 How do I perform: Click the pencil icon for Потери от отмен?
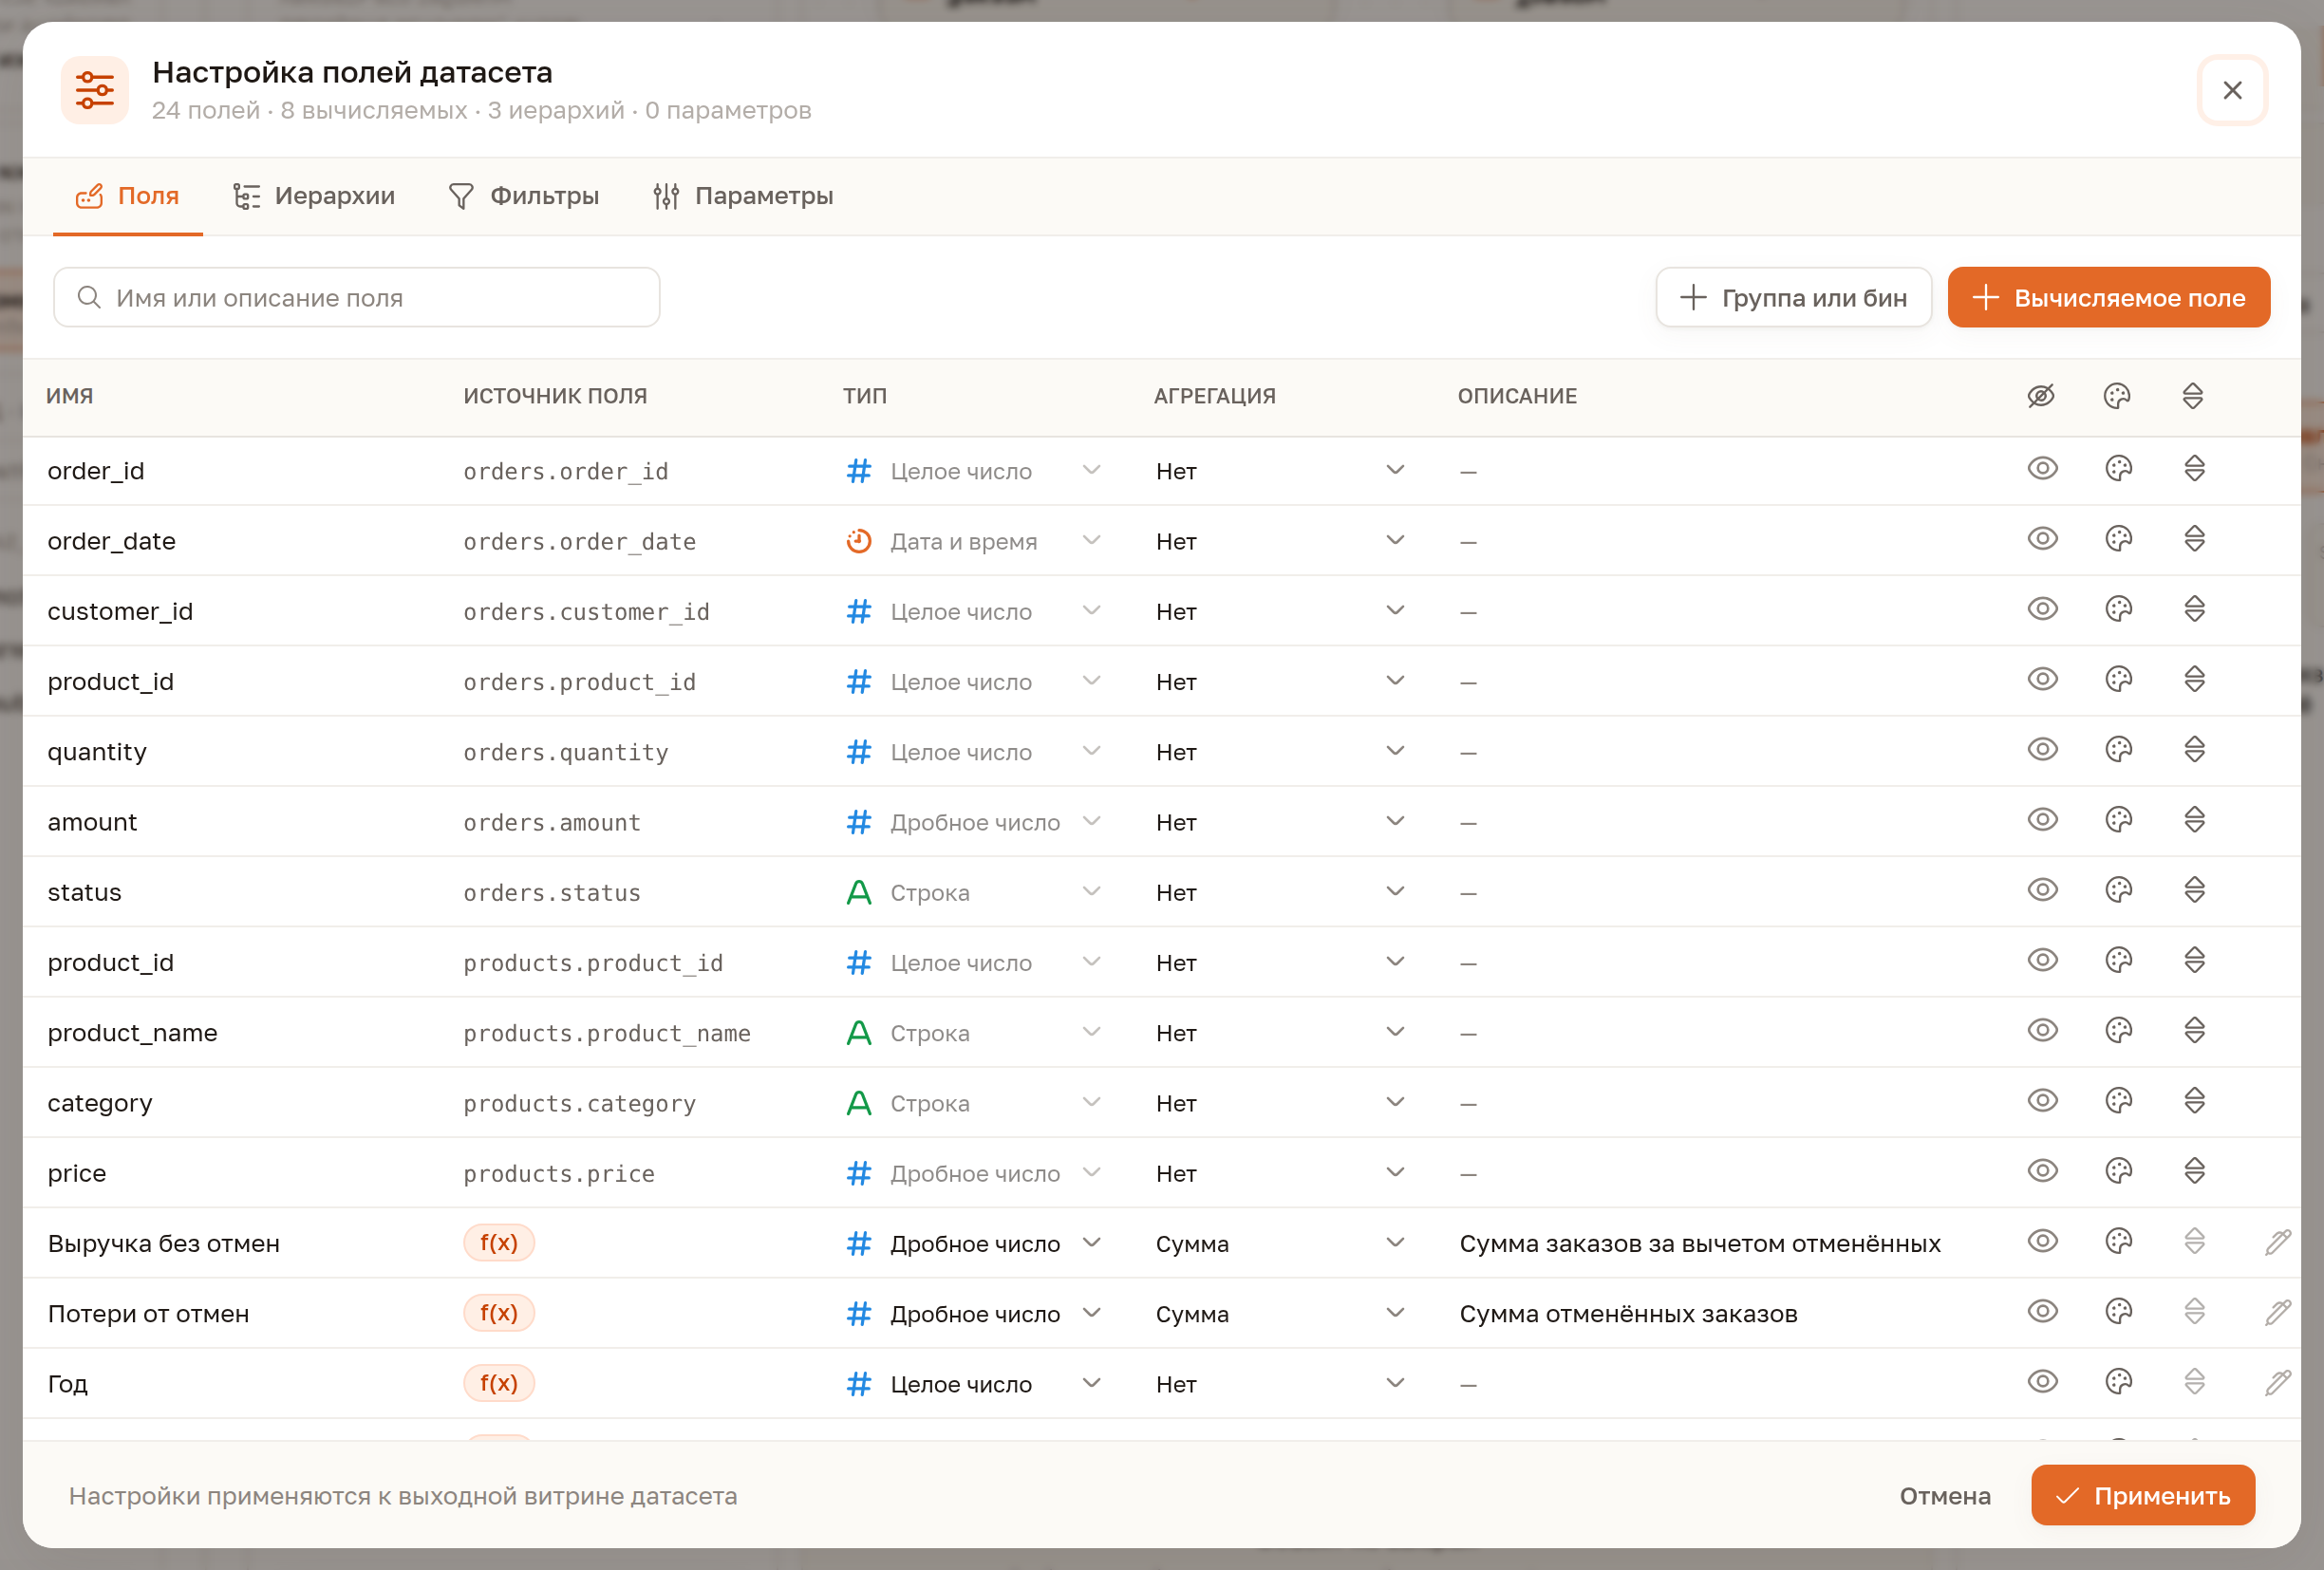point(2278,1312)
